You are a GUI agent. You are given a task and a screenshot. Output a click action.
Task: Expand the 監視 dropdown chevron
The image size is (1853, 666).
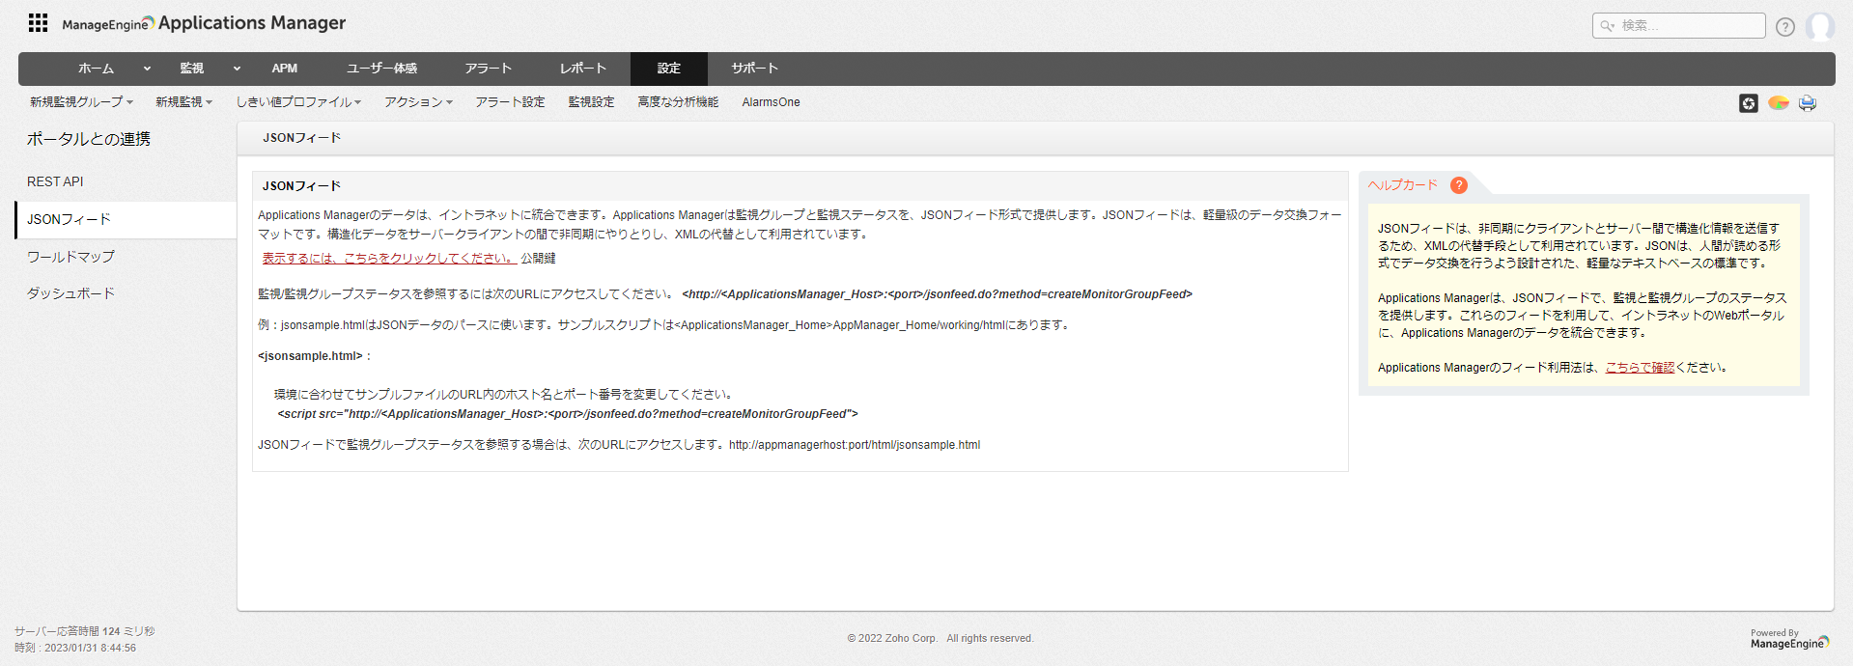pos(237,69)
